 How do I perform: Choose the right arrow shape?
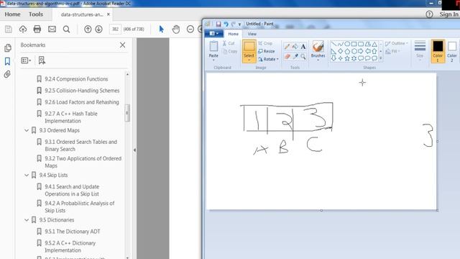(x=361, y=51)
